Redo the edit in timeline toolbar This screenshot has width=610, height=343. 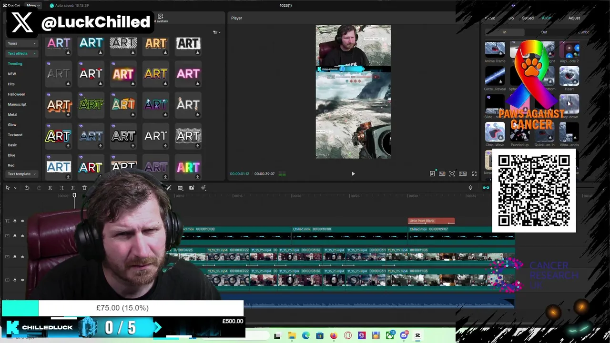pos(39,188)
